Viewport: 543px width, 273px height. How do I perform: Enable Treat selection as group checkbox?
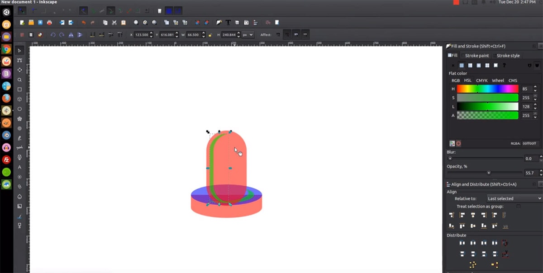[x=518, y=207]
